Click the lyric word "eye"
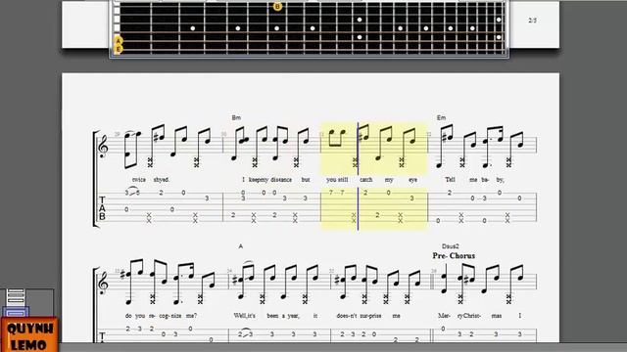 [x=413, y=180]
